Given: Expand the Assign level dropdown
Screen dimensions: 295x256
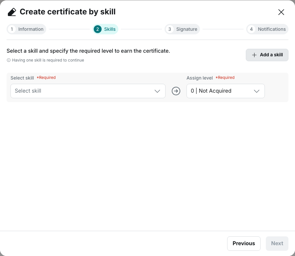Looking at the screenshot, I should pyautogui.click(x=226, y=91).
